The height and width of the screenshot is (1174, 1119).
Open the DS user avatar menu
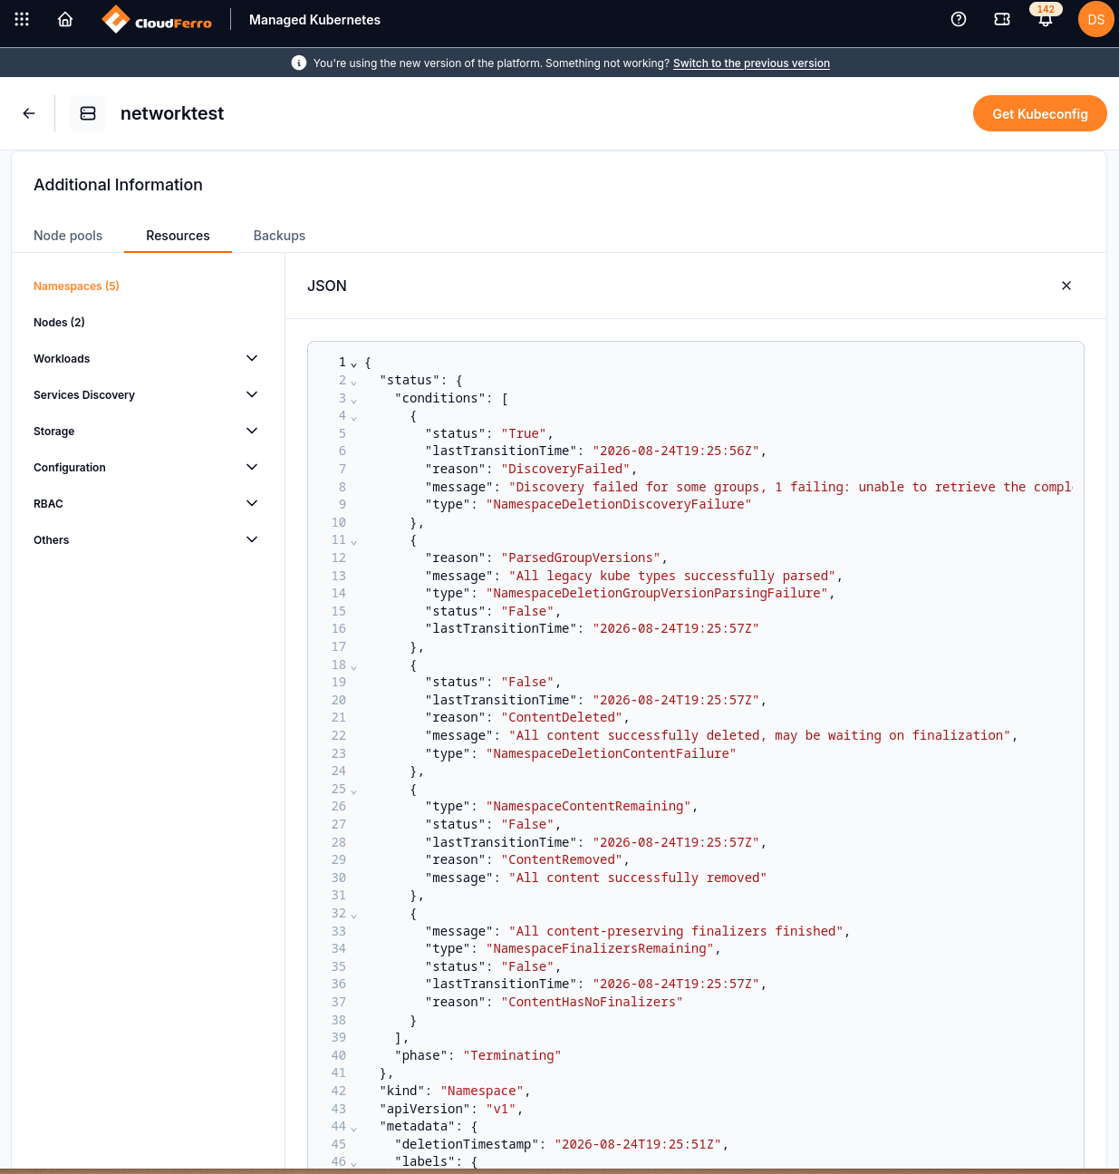[x=1096, y=19]
